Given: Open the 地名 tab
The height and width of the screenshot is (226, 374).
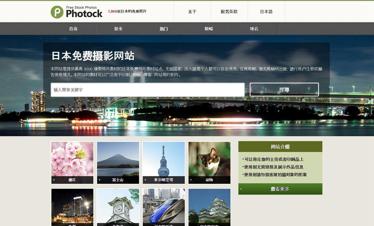Looking at the screenshot, I should point(254,29).
